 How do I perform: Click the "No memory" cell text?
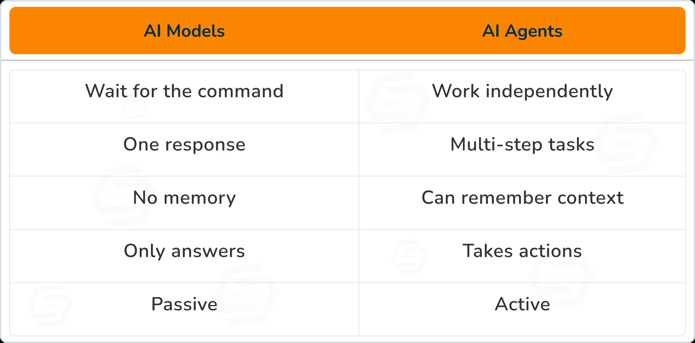point(184,198)
